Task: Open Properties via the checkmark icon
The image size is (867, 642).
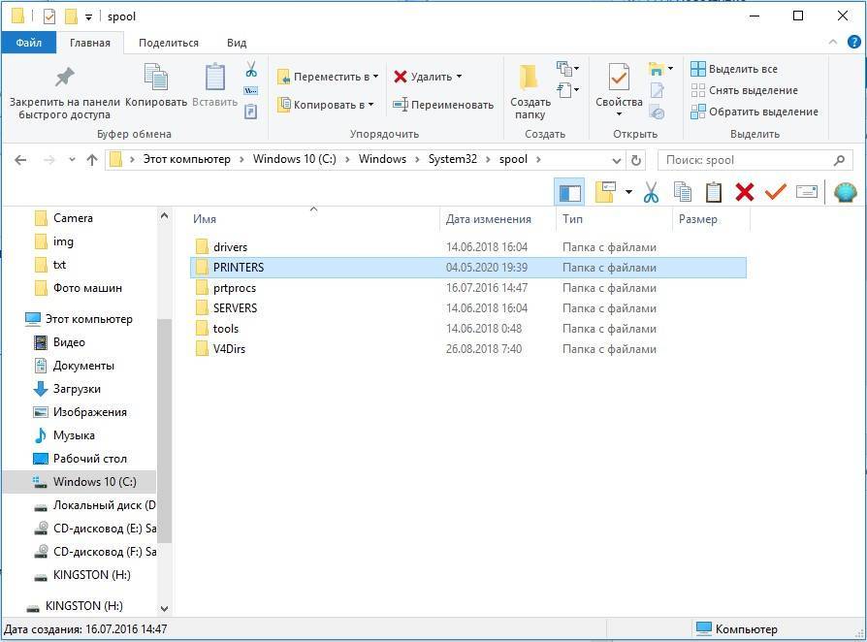Action: click(619, 78)
